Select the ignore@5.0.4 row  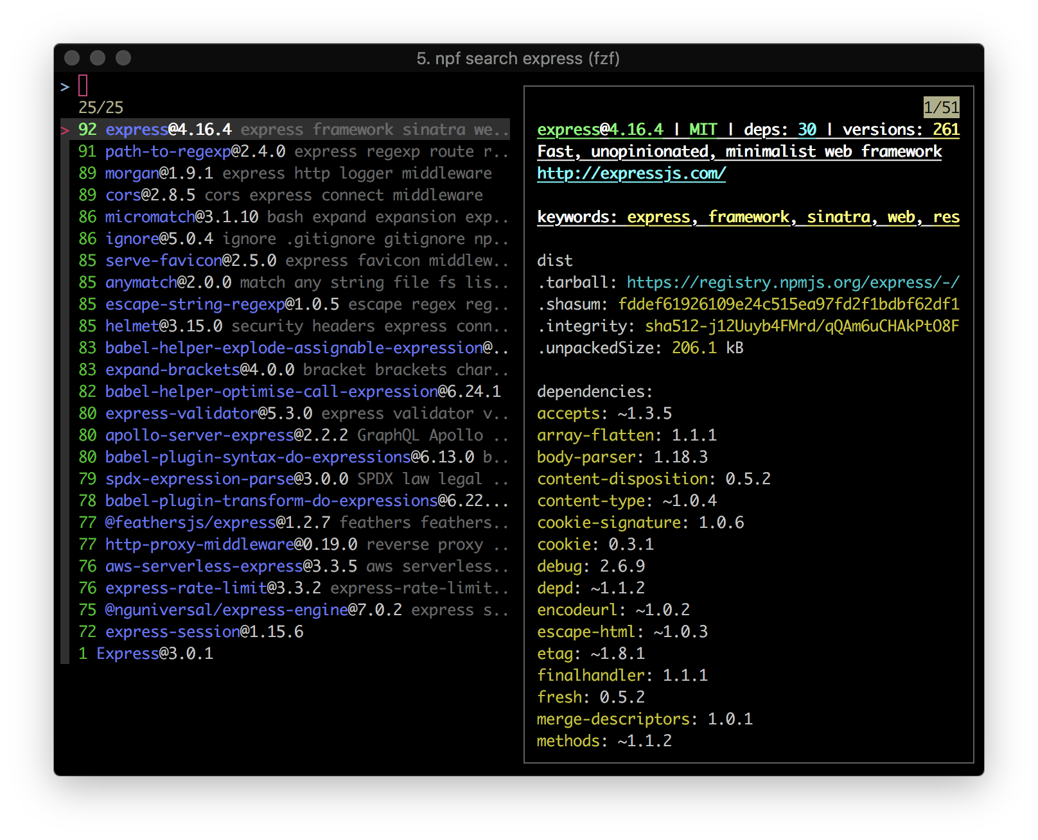pos(285,238)
